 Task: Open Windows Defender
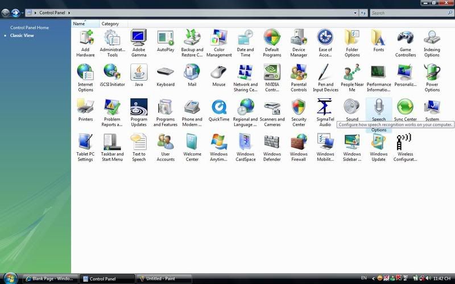[272, 148]
